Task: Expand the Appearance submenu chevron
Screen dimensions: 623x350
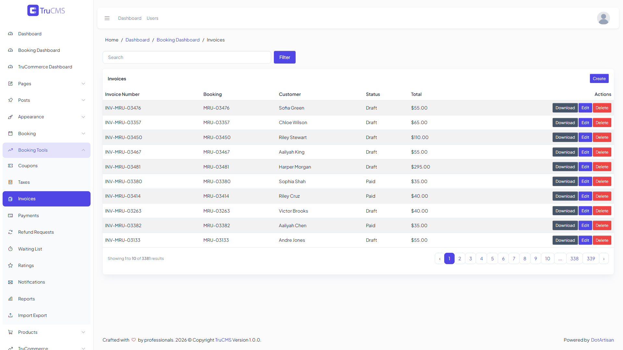Action: click(x=83, y=117)
